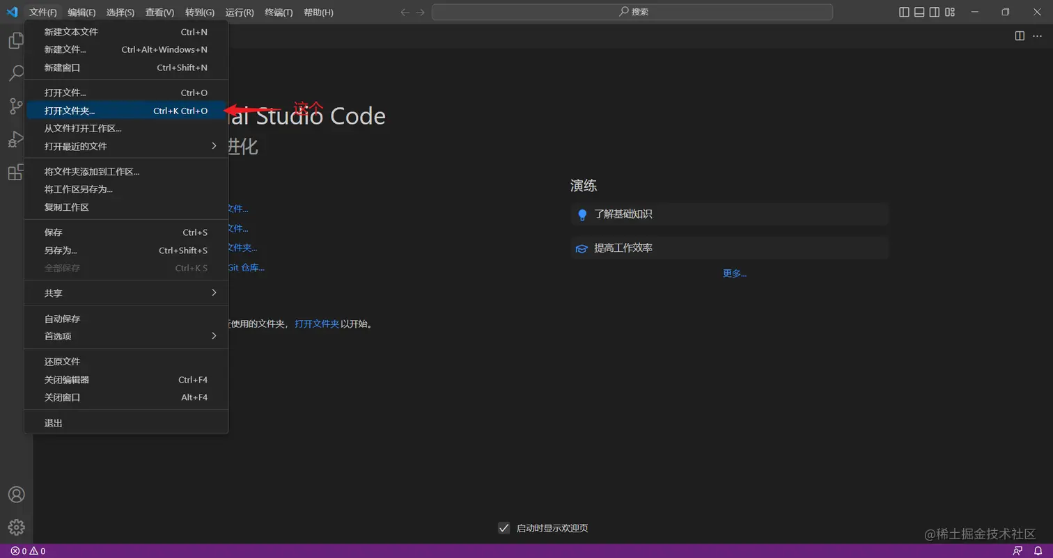
Task: Choose 关闭窗口 from the menu
Action: pos(126,397)
